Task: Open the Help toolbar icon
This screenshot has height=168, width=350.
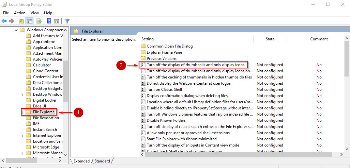Action: (x=49, y=21)
